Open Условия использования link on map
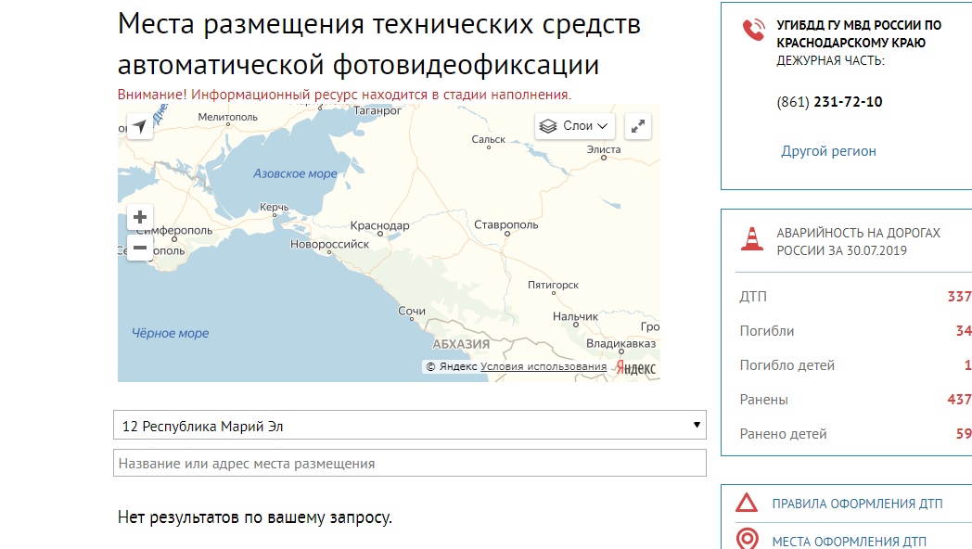972x549 pixels. click(x=544, y=367)
